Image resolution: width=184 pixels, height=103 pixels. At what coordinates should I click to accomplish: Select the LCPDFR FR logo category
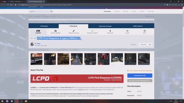point(38,32)
